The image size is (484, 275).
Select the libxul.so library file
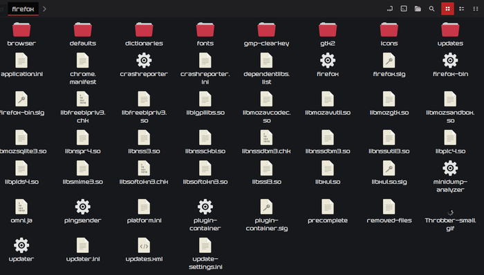pyautogui.click(x=328, y=173)
